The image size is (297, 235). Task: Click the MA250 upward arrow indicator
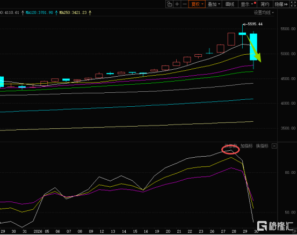pos(90,13)
